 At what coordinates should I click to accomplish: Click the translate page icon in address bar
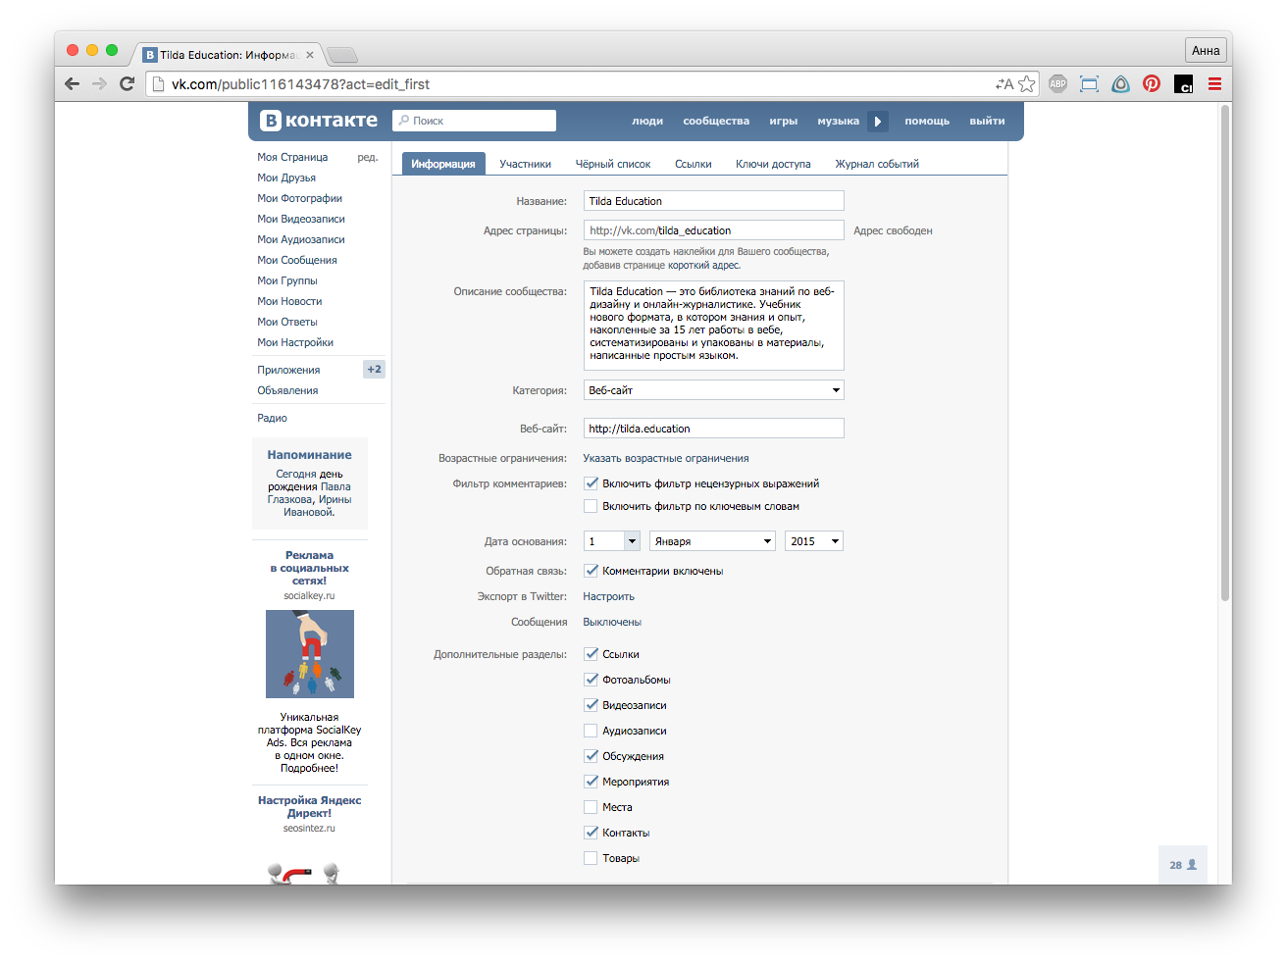(x=1004, y=84)
